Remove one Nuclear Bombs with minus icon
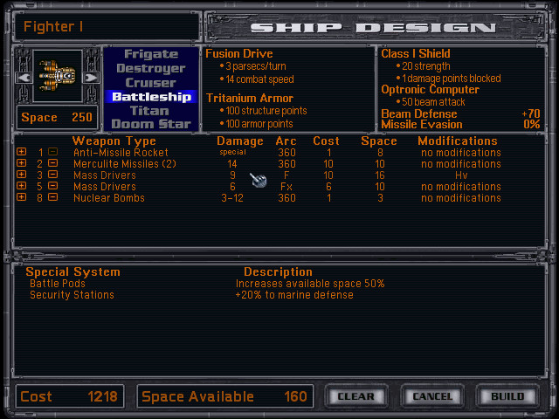The width and height of the screenshot is (559, 419). (53, 198)
